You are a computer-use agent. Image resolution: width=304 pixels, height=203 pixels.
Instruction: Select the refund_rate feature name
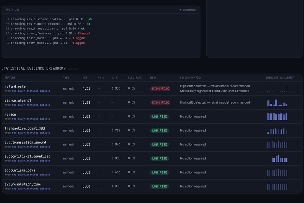tap(15, 87)
